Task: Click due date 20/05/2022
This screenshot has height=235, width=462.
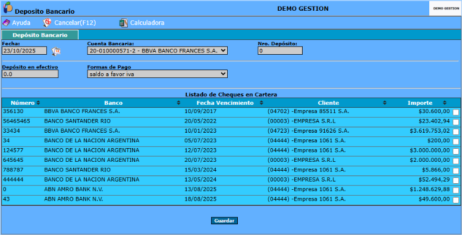Action: pyautogui.click(x=200, y=121)
